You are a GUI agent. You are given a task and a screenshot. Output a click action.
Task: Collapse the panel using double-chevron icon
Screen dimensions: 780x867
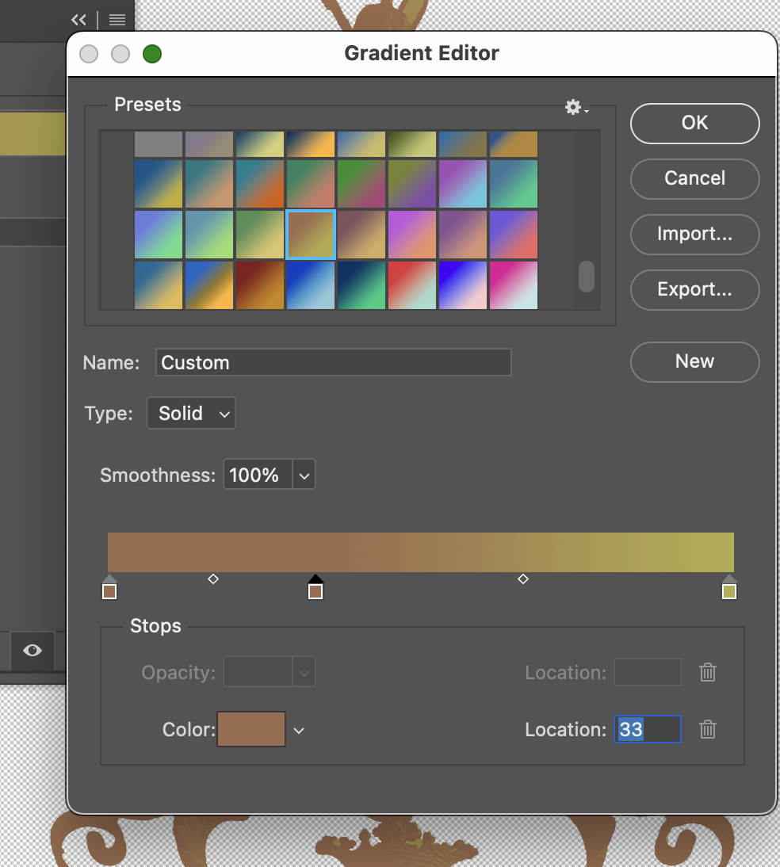pyautogui.click(x=78, y=19)
